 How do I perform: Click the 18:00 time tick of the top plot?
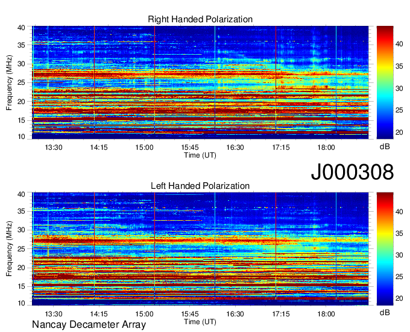click(x=326, y=147)
